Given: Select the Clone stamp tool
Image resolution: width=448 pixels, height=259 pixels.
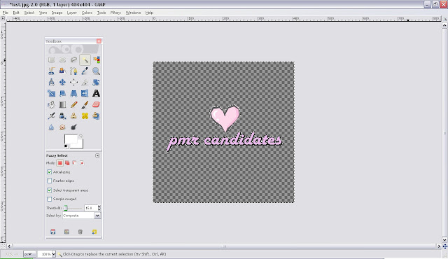Looking at the screenshot, I should 73,115.
